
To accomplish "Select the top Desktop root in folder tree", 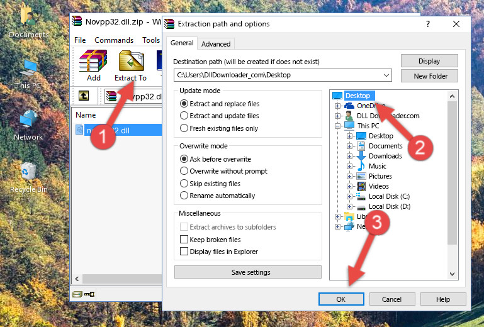I will (x=357, y=96).
